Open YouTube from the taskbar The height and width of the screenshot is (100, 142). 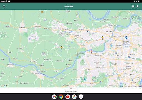click(x=68, y=97)
